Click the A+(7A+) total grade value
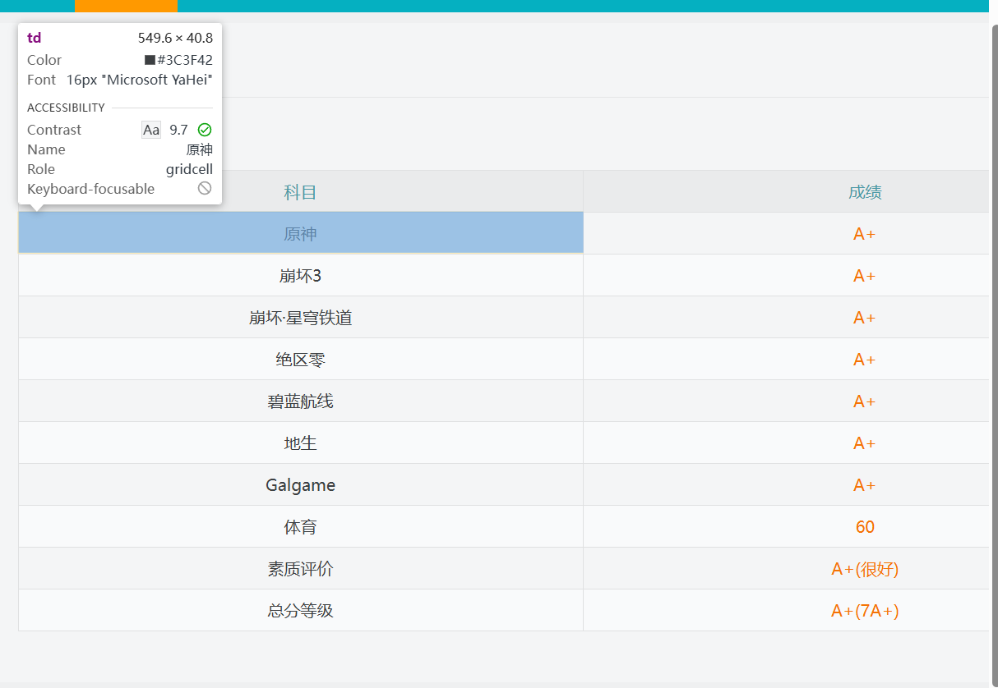The width and height of the screenshot is (998, 688). (x=865, y=610)
